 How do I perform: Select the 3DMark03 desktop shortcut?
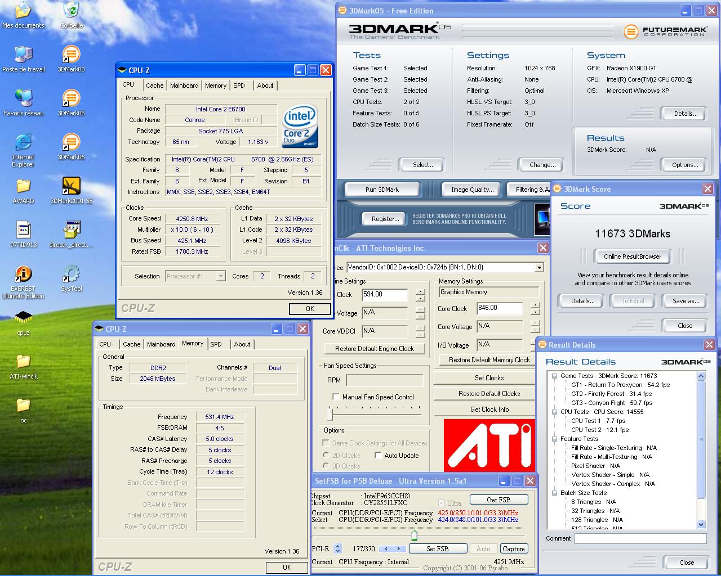click(x=71, y=59)
